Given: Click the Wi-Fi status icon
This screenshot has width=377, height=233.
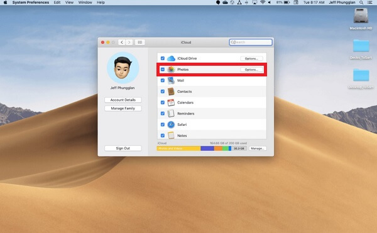Looking at the screenshot, I should click(x=263, y=3).
